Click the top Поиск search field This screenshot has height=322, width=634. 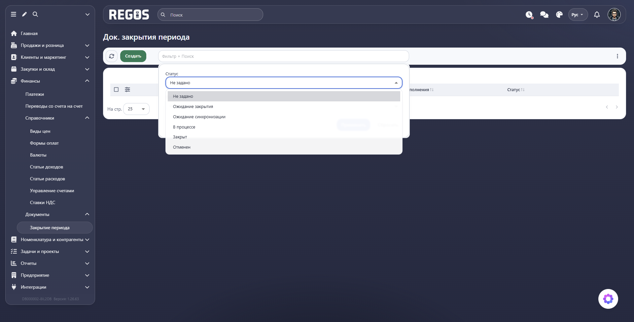(x=210, y=15)
